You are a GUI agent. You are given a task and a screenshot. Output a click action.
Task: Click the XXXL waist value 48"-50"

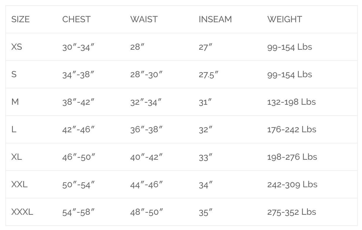[x=146, y=212]
